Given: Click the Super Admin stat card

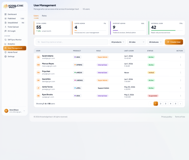Looking at the screenshot, I should click(90, 28).
